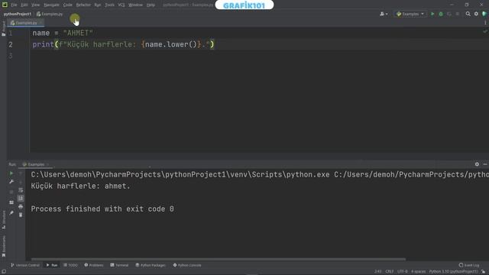
Task: Click Examples.py in the breadcrumb bar
Action: point(50,14)
